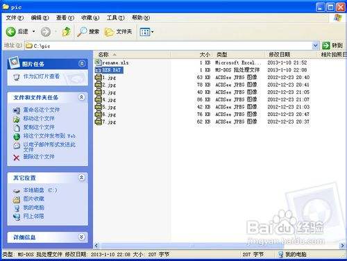Click the red X delete icon
Screen dimensions: 347x261
click(17, 158)
